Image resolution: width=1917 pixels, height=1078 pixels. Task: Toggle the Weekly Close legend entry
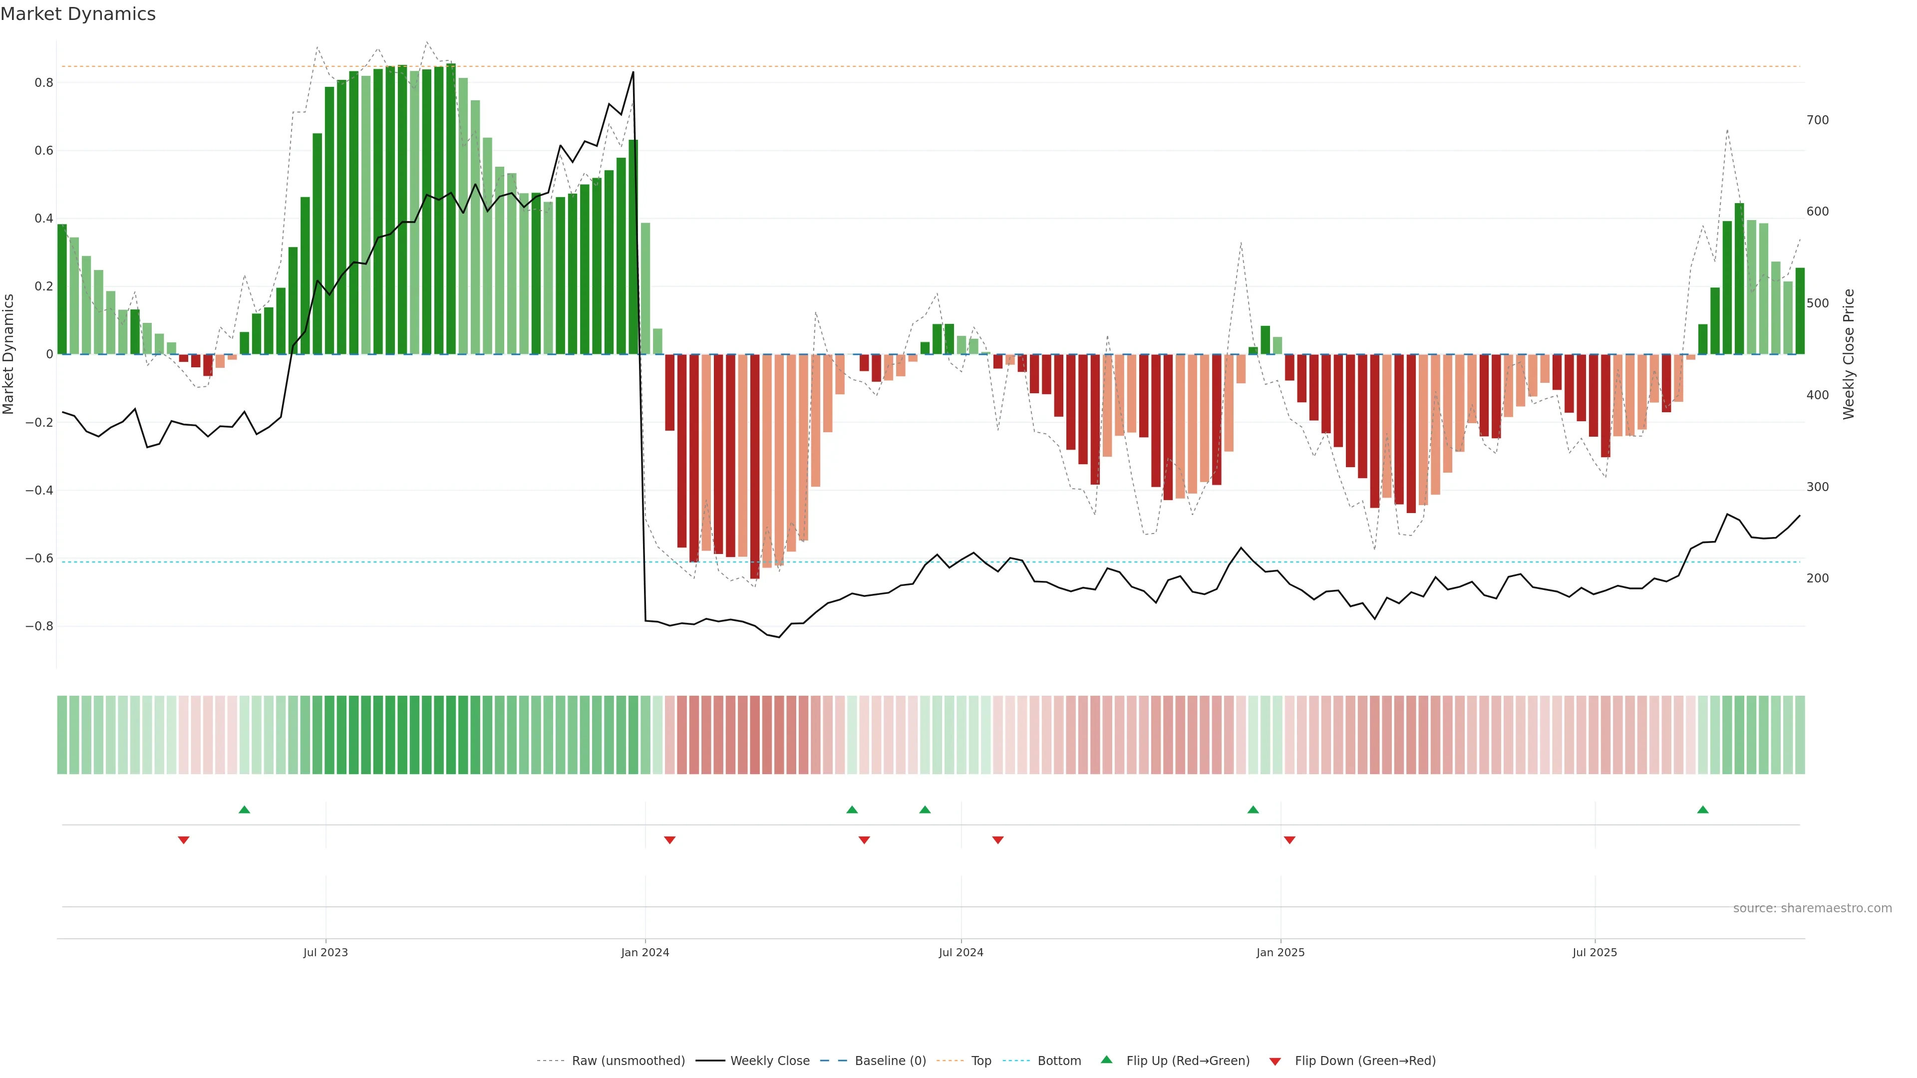coord(769,1061)
